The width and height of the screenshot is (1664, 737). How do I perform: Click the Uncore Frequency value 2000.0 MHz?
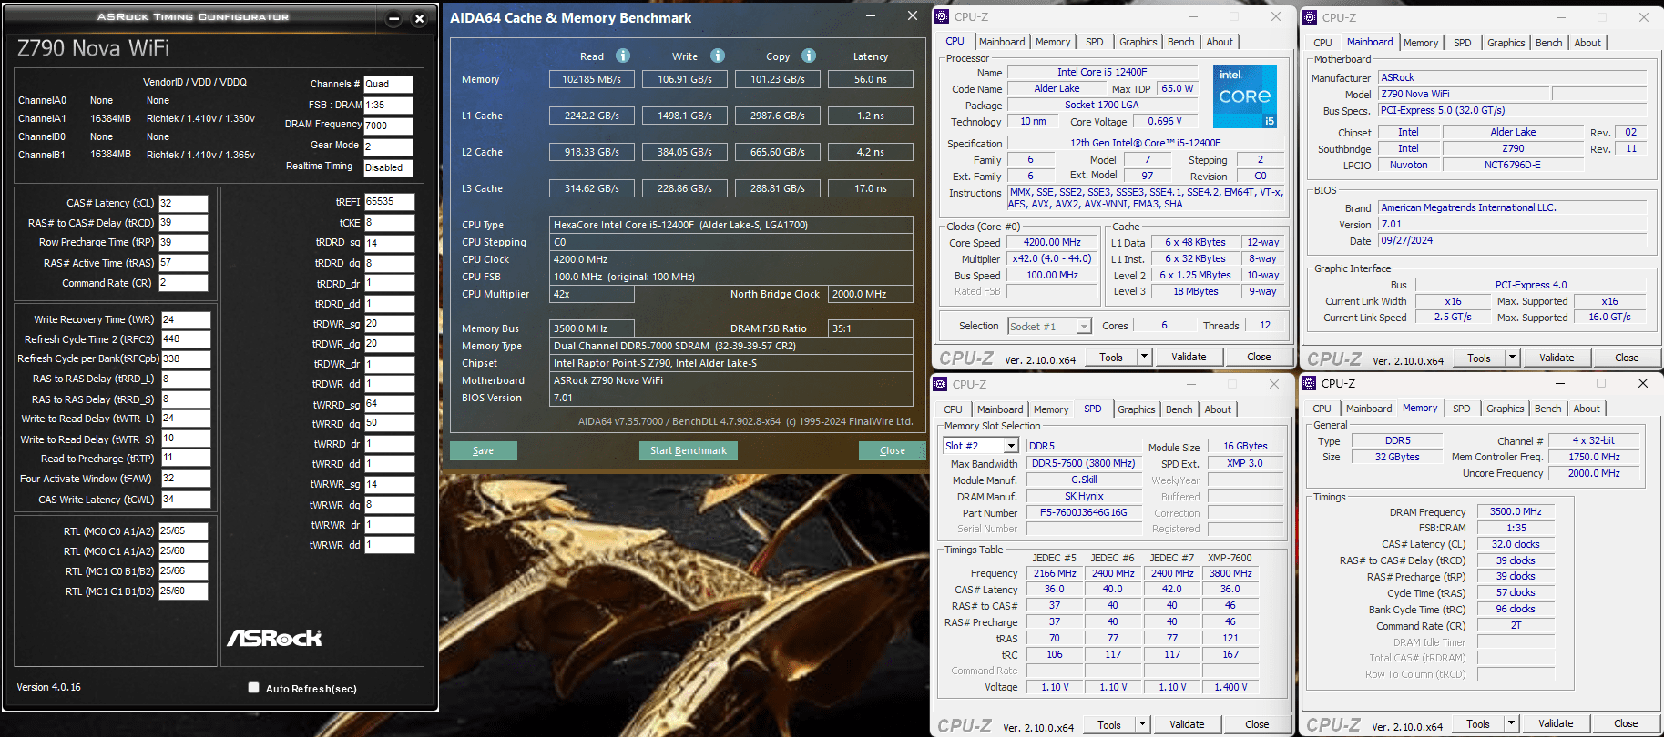point(1594,473)
